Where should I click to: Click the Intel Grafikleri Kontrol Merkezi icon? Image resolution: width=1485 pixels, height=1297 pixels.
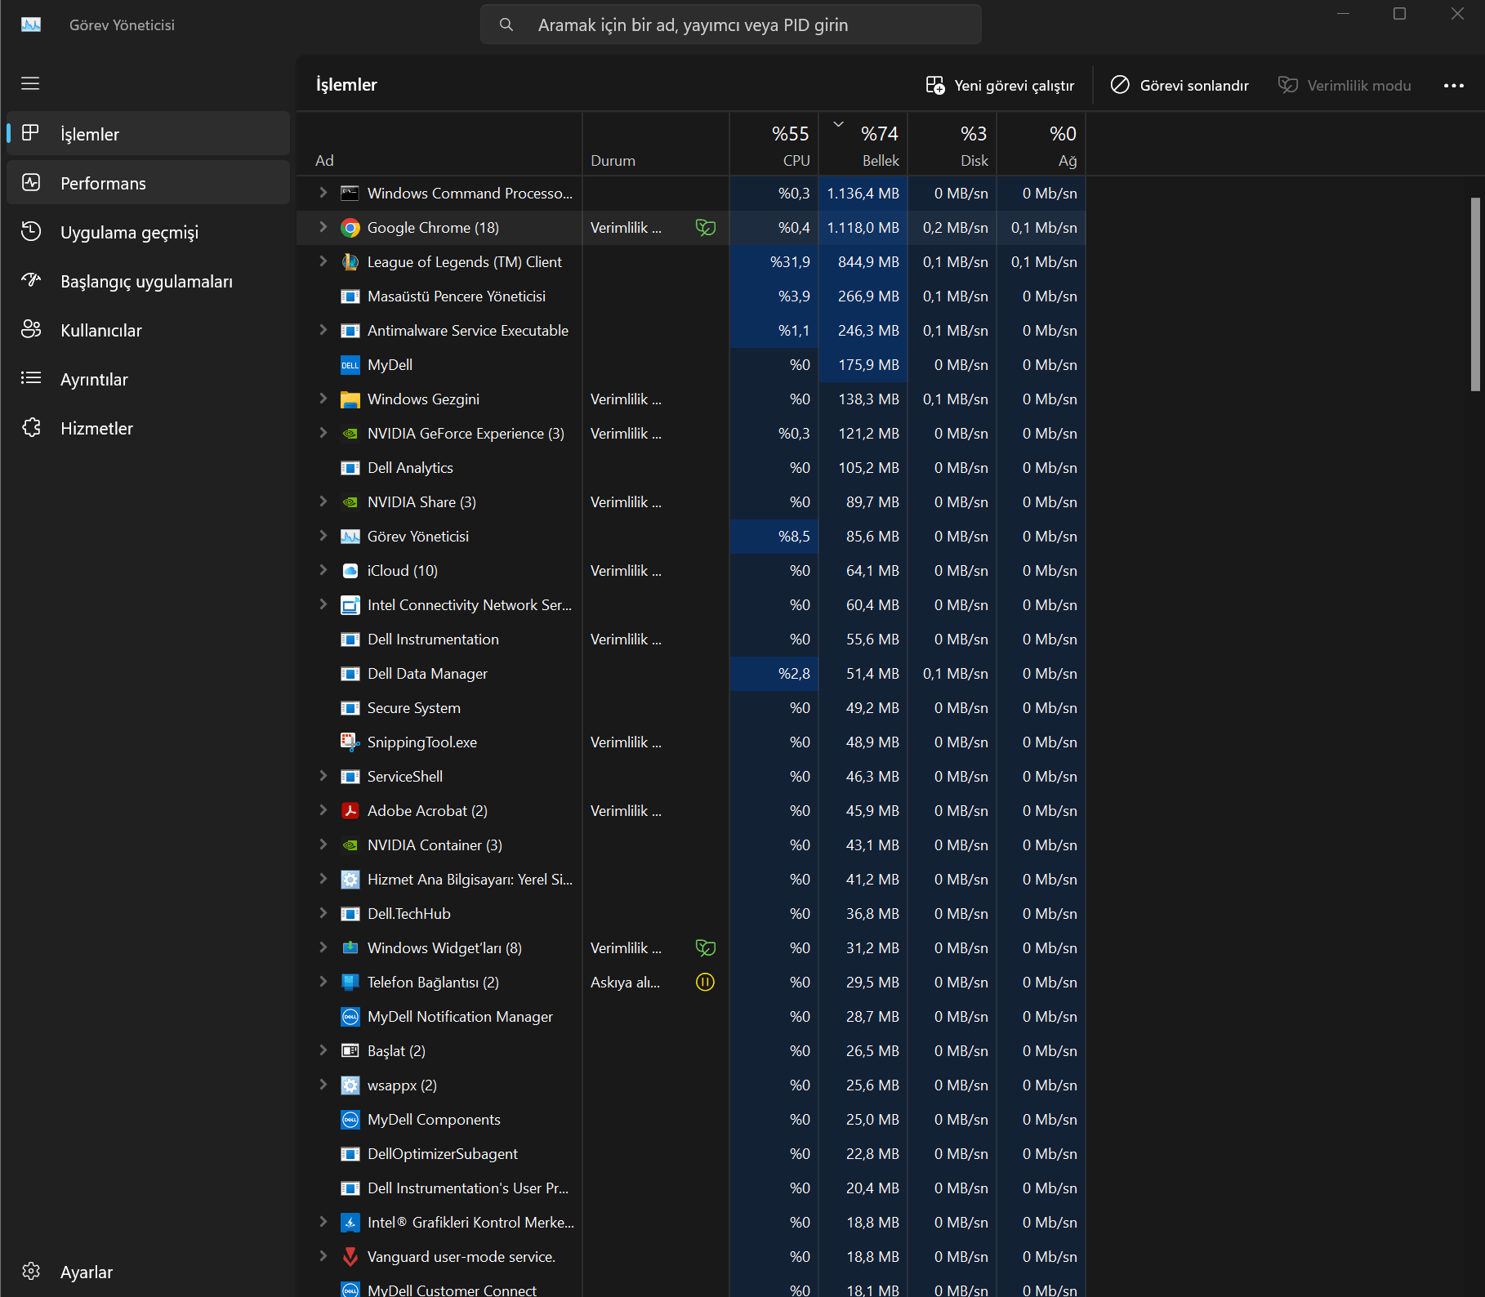(x=350, y=1223)
